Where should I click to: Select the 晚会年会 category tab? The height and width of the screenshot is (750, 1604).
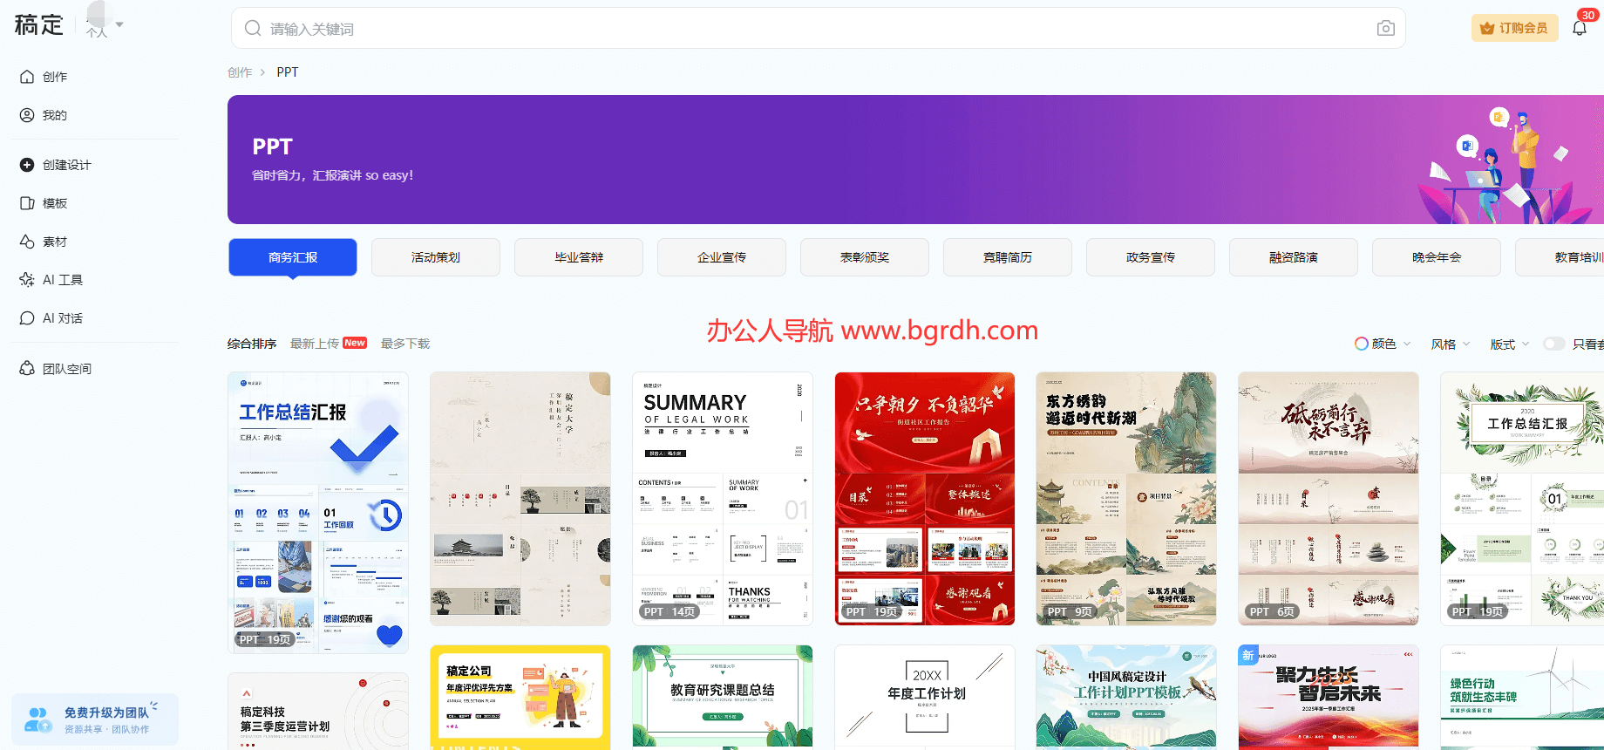[x=1437, y=257]
